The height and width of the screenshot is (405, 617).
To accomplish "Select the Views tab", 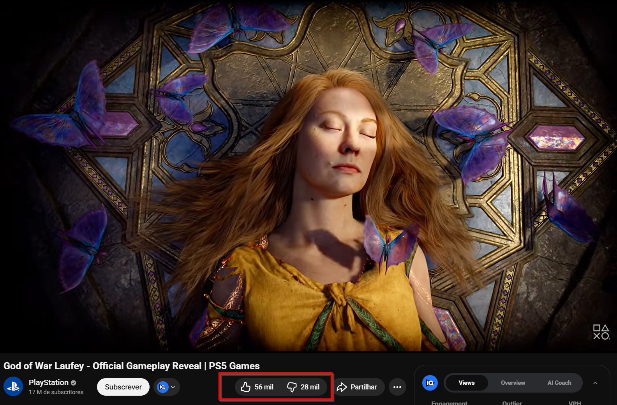I will coord(466,383).
